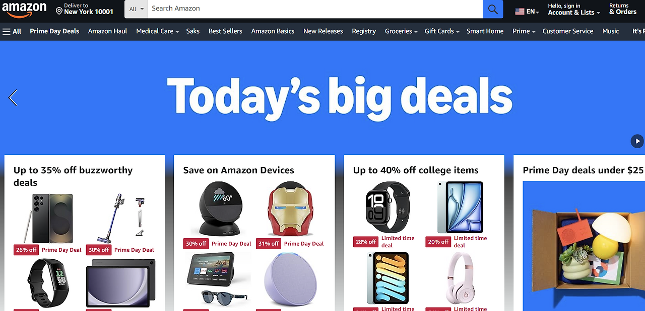Open the Apple Watch deal image
This screenshot has width=645, height=311.
tap(388, 207)
